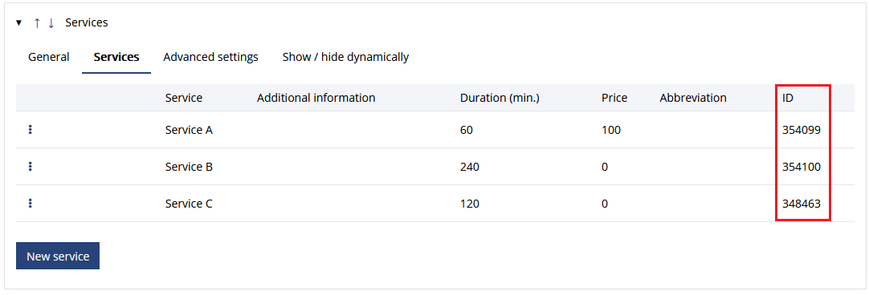Move the Services section up with the up arrow
The width and height of the screenshot is (869, 295).
click(37, 22)
